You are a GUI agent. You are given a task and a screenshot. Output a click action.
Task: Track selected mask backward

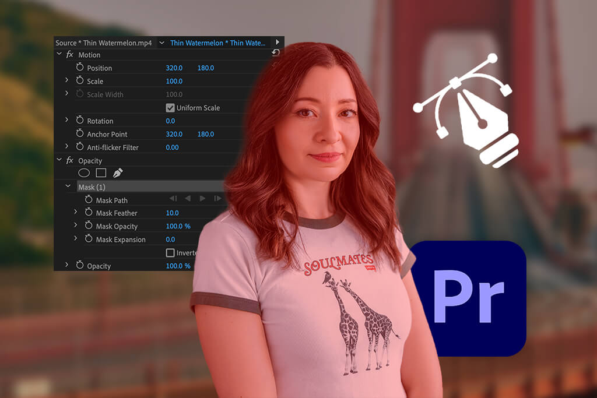[188, 198]
